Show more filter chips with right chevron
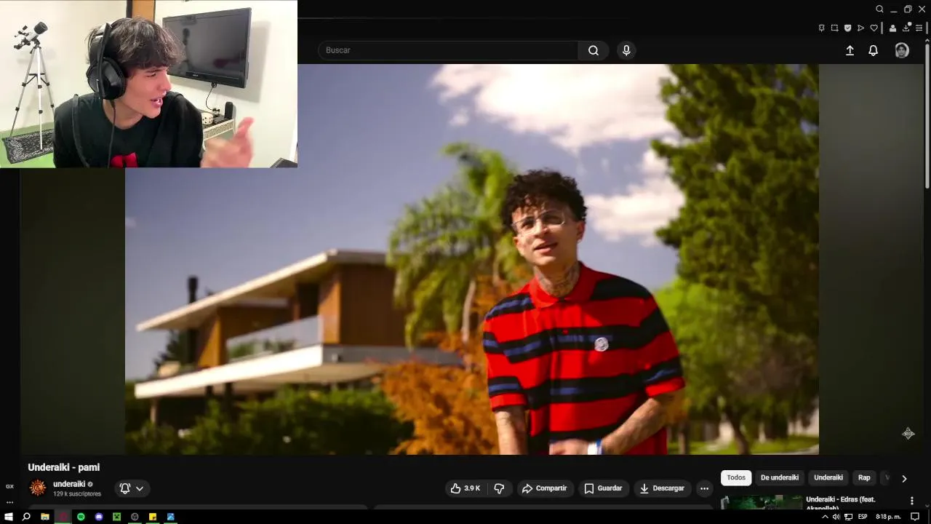The image size is (931, 524). [904, 478]
